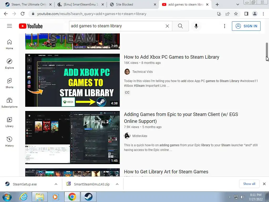The image size is (269, 202).
Task: Open the Home sidebar item
Action: point(9,44)
